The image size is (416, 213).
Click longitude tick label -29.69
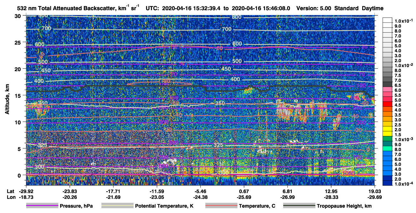[x=374, y=197]
